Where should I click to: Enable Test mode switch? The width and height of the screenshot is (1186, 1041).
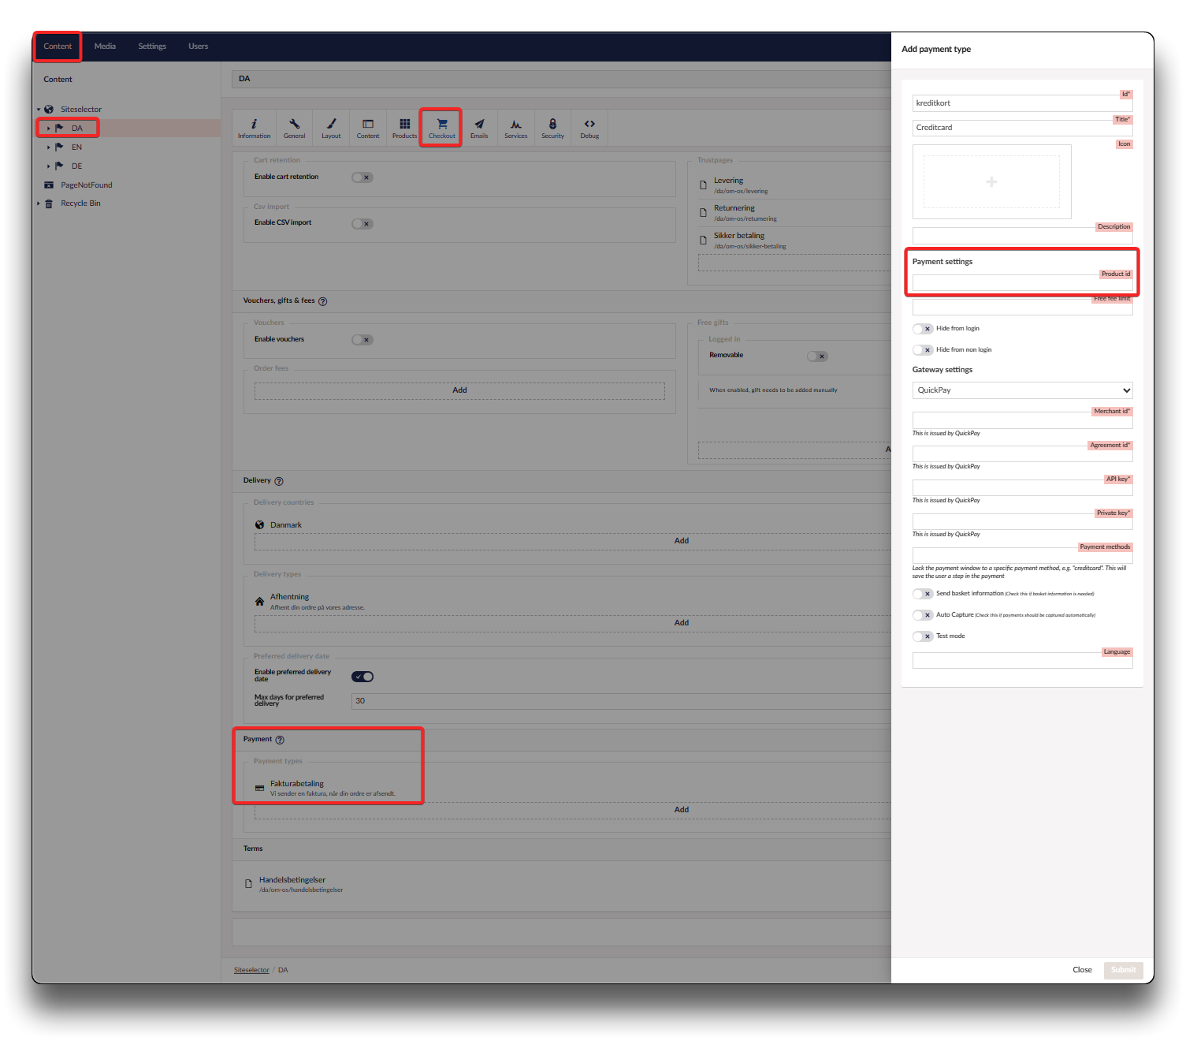click(923, 636)
